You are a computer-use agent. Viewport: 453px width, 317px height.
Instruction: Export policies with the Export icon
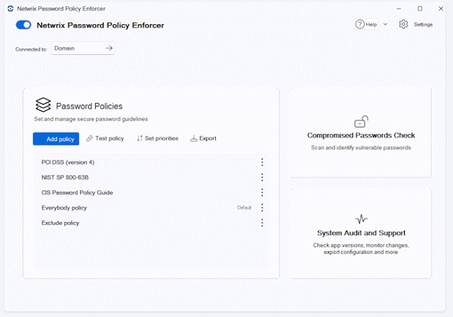click(194, 139)
